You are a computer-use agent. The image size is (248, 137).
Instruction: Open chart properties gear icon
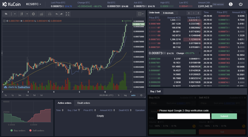[33, 14]
